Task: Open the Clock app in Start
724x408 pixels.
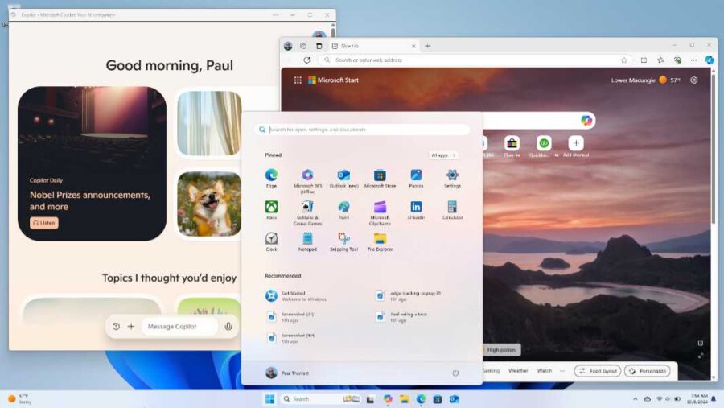Action: [272, 241]
